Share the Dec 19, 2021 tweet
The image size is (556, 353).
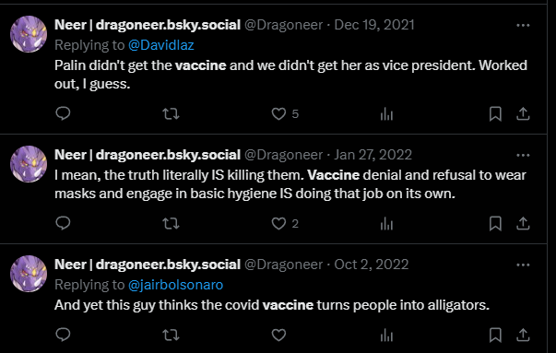pos(523,114)
